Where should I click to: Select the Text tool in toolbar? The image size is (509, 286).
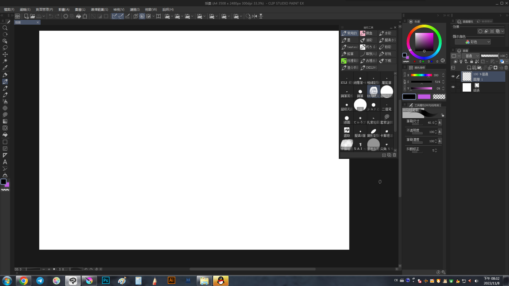(x=5, y=162)
